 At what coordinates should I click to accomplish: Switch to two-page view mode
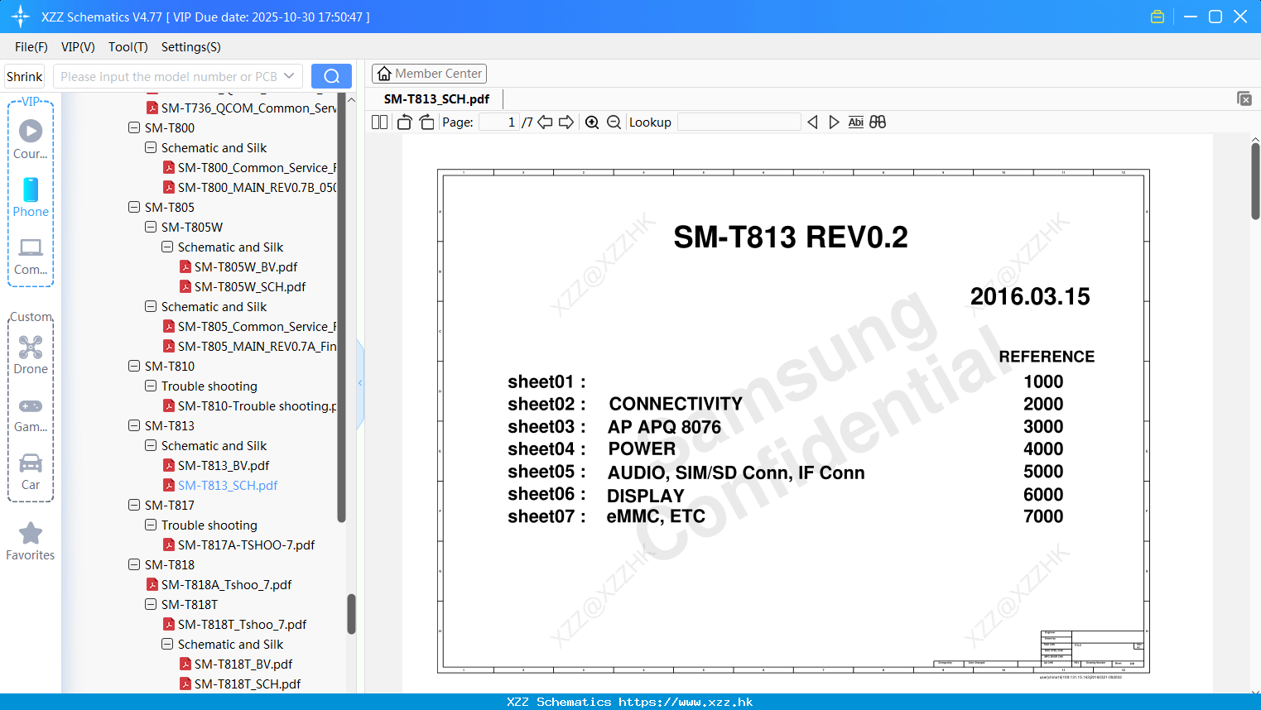coord(378,122)
